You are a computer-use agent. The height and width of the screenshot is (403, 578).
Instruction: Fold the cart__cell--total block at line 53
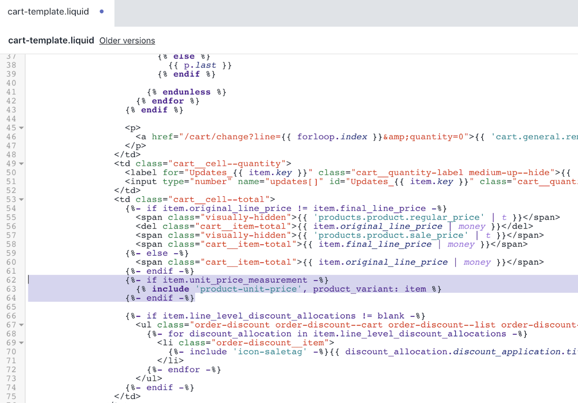click(x=21, y=199)
